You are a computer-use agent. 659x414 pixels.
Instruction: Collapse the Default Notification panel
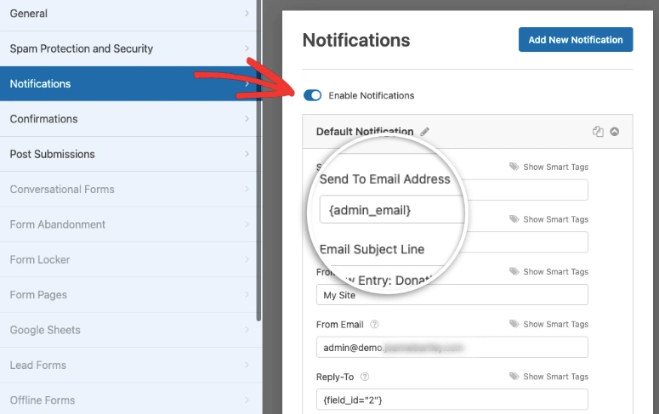[615, 132]
